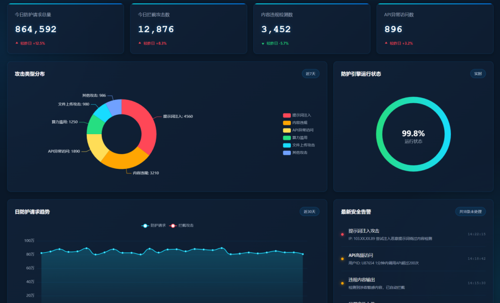Click red status dot beside 提示词注入攻击 alert
The image size is (500, 303).
coord(343,235)
